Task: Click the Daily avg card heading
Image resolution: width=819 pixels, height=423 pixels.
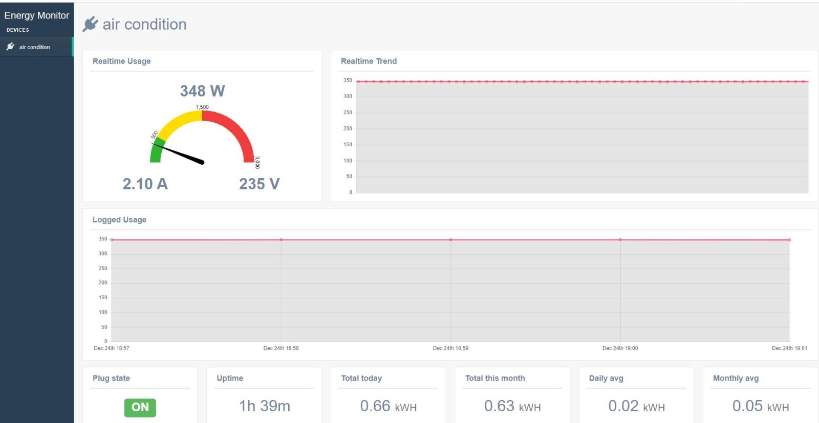Action: click(606, 379)
